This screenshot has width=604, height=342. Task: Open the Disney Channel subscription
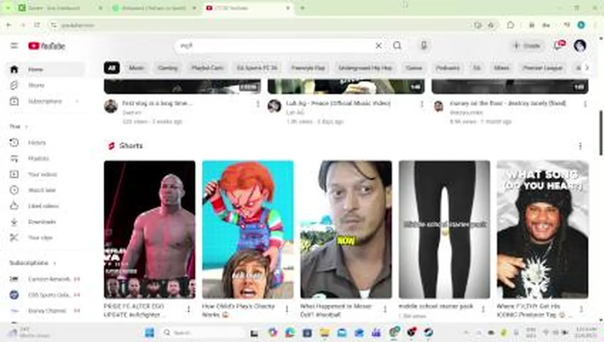46,311
